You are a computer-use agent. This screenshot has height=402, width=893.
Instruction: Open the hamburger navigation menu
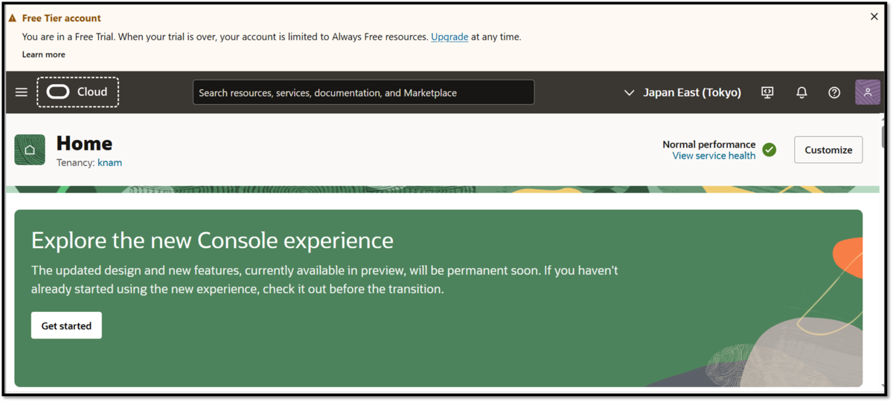(x=22, y=92)
